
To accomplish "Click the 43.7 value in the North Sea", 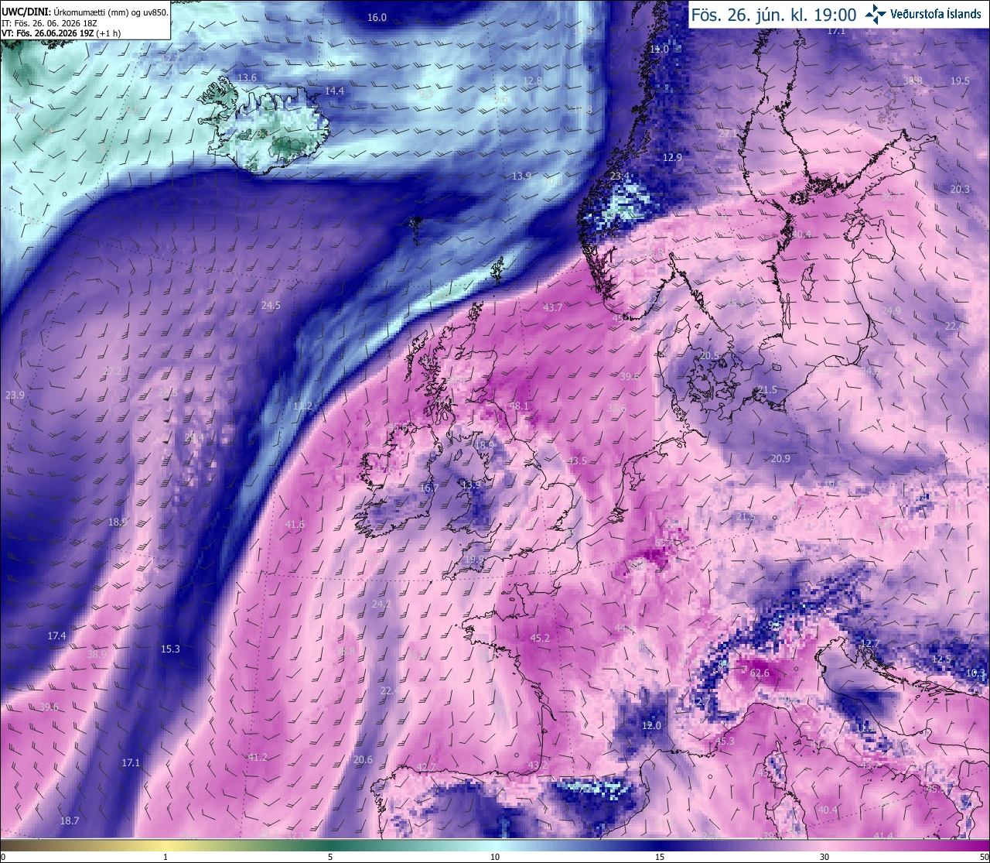I will pyautogui.click(x=553, y=308).
